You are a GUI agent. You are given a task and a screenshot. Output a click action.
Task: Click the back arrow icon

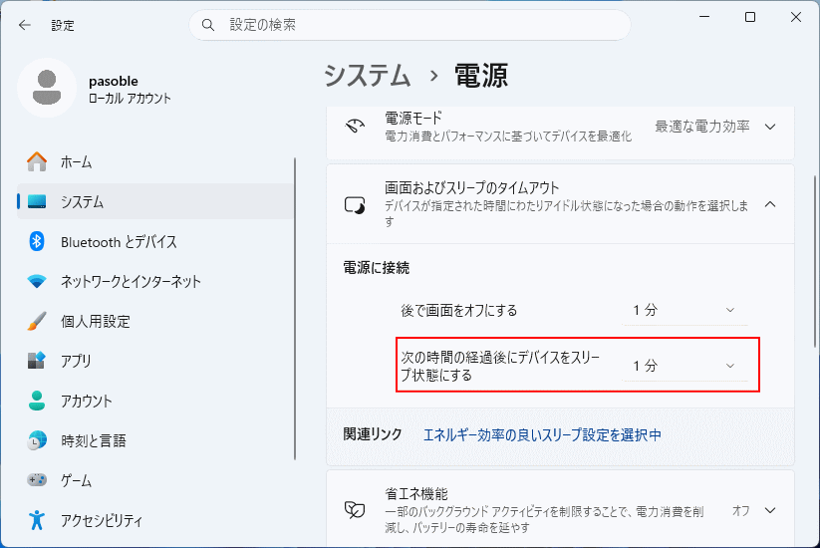[x=25, y=25]
